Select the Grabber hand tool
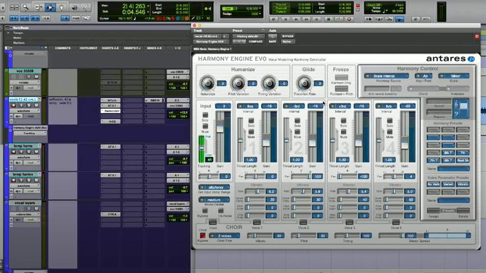 click(62, 7)
